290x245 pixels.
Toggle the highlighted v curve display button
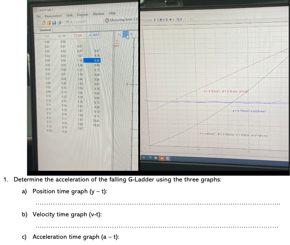click(125, 34)
